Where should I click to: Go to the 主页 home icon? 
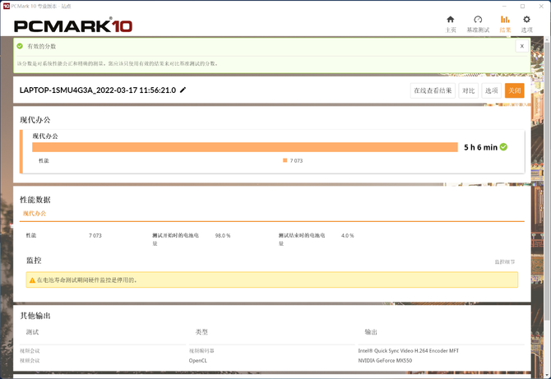(450, 23)
